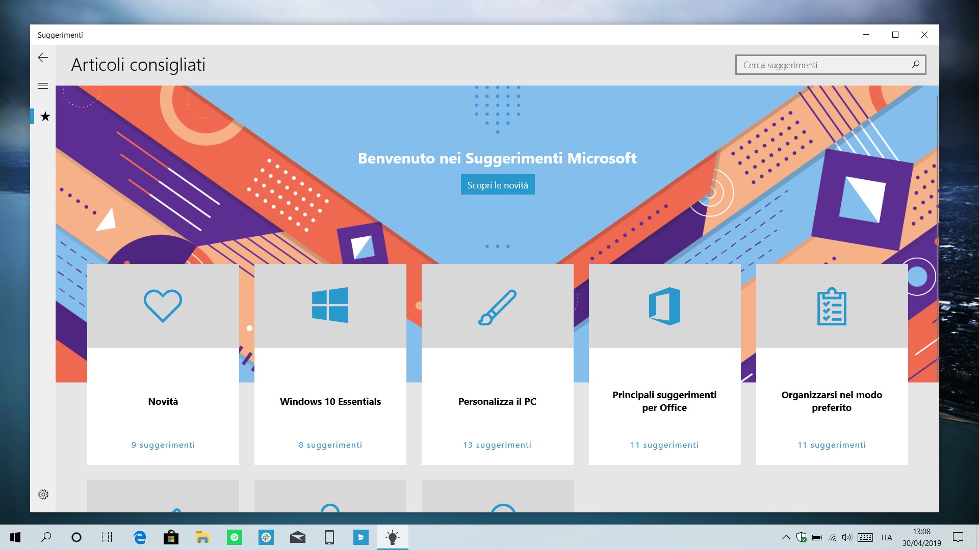Open the Windows logo icon on the Essentials card
This screenshot has height=550, width=979.
tap(330, 305)
